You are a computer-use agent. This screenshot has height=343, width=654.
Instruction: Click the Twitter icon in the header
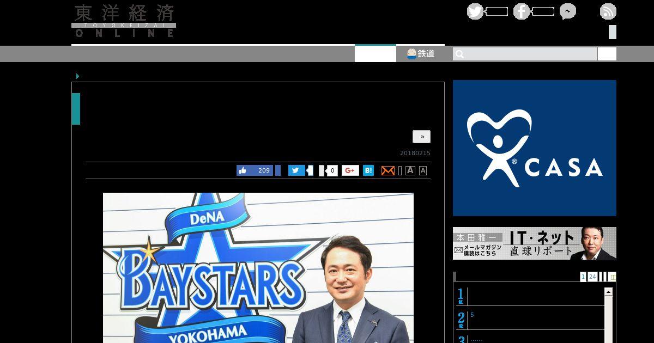coord(475,11)
